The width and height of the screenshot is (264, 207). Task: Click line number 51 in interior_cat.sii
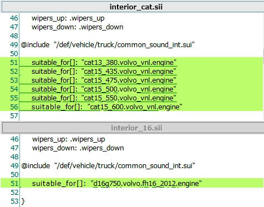click(x=14, y=63)
